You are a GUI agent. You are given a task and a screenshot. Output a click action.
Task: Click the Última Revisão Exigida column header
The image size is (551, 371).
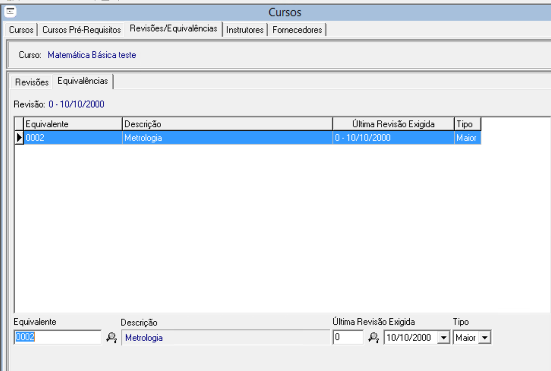click(393, 124)
